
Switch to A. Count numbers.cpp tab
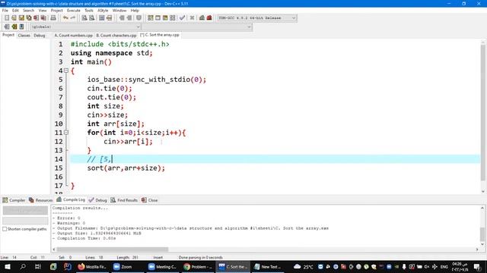74,36
